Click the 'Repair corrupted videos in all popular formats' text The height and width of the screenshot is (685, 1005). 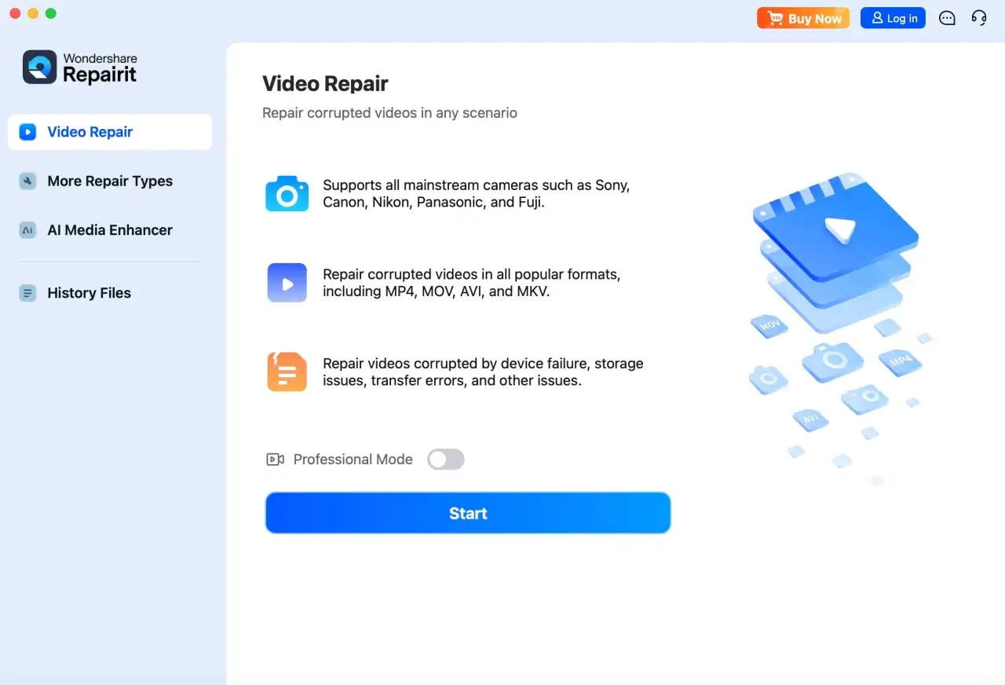click(x=472, y=283)
